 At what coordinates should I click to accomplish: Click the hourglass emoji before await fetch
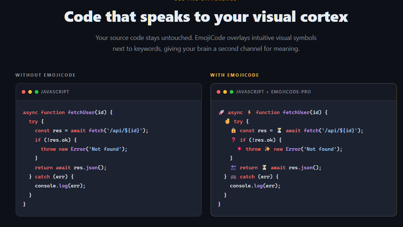click(279, 131)
